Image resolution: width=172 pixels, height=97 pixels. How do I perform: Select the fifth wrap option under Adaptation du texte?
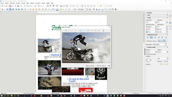[162, 37]
